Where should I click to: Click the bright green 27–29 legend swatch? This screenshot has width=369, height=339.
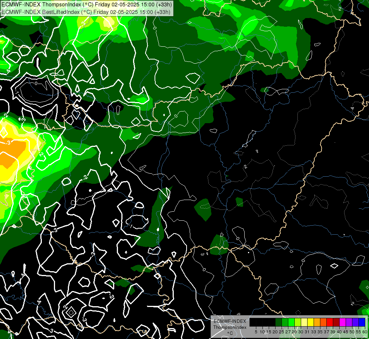291,322
